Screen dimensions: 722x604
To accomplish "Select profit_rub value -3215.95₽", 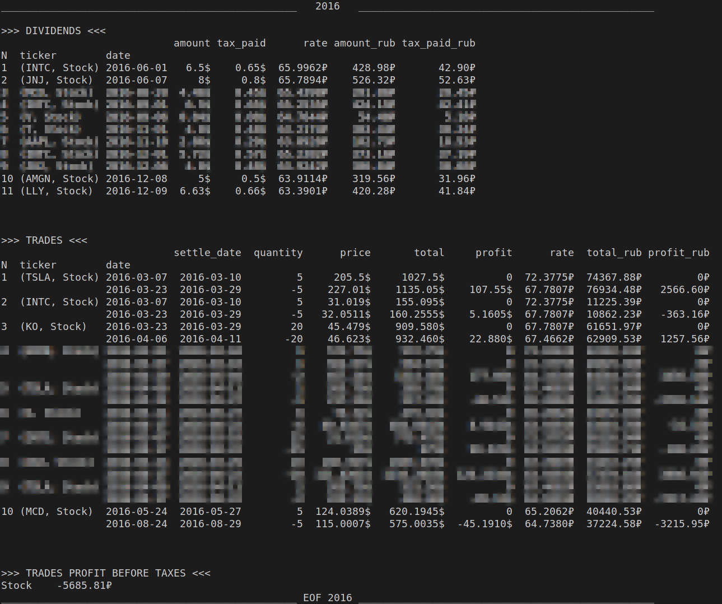I will [682, 524].
